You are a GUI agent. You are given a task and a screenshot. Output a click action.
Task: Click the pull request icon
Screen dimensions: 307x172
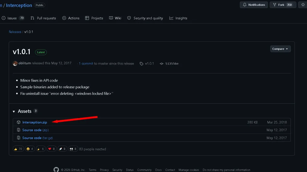pos(32,18)
